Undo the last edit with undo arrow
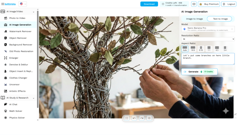This screenshot has width=237, height=135. pyautogui.click(x=134, y=118)
